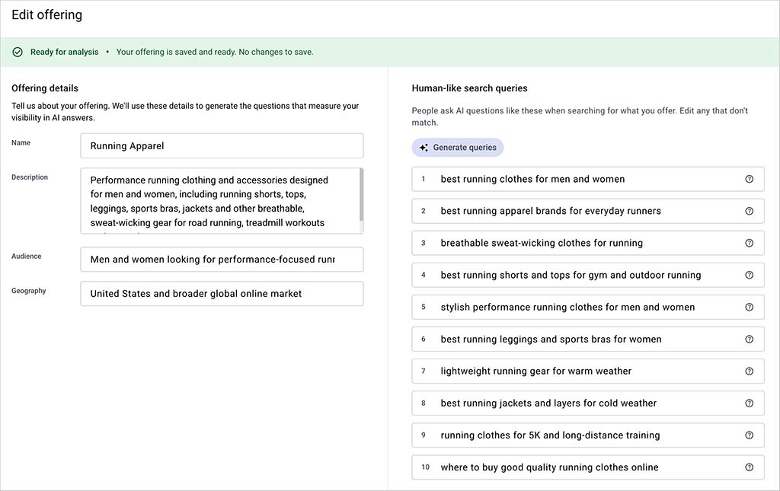Screen dimensions: 780x491
Task: Edit the Audience field
Action: click(222, 260)
